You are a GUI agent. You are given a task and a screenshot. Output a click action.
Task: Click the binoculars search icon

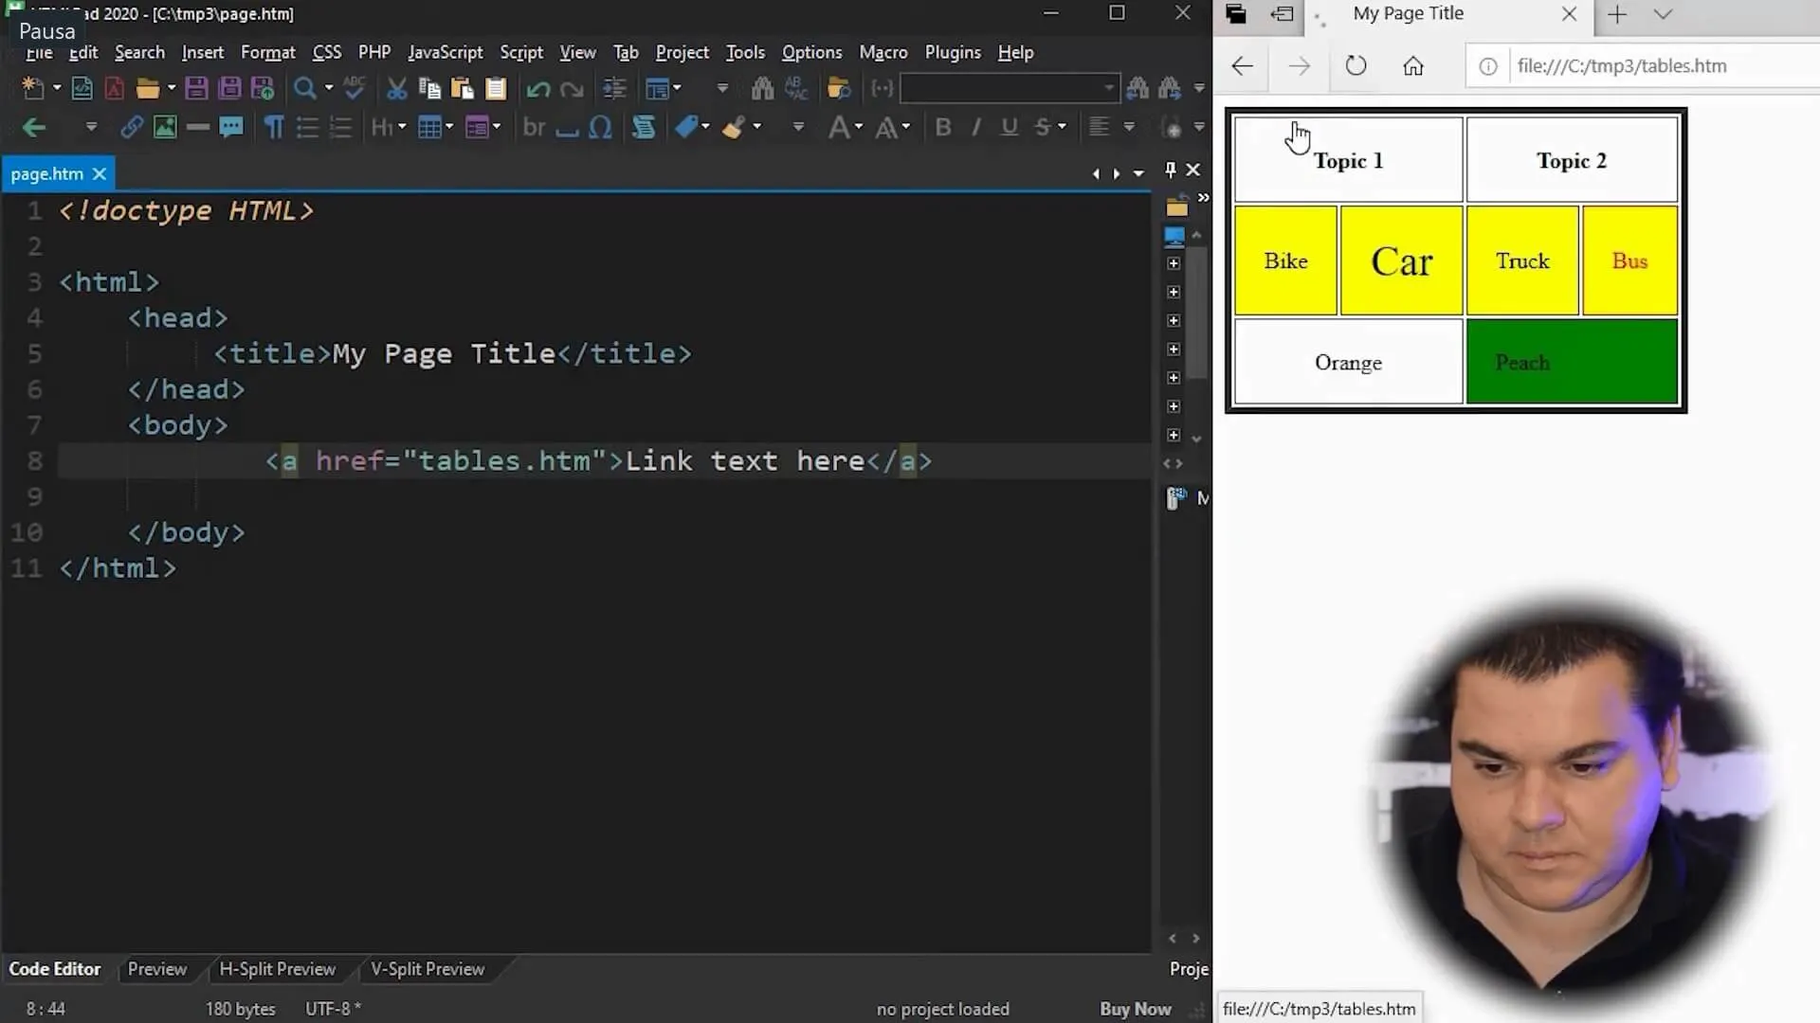[x=762, y=88]
